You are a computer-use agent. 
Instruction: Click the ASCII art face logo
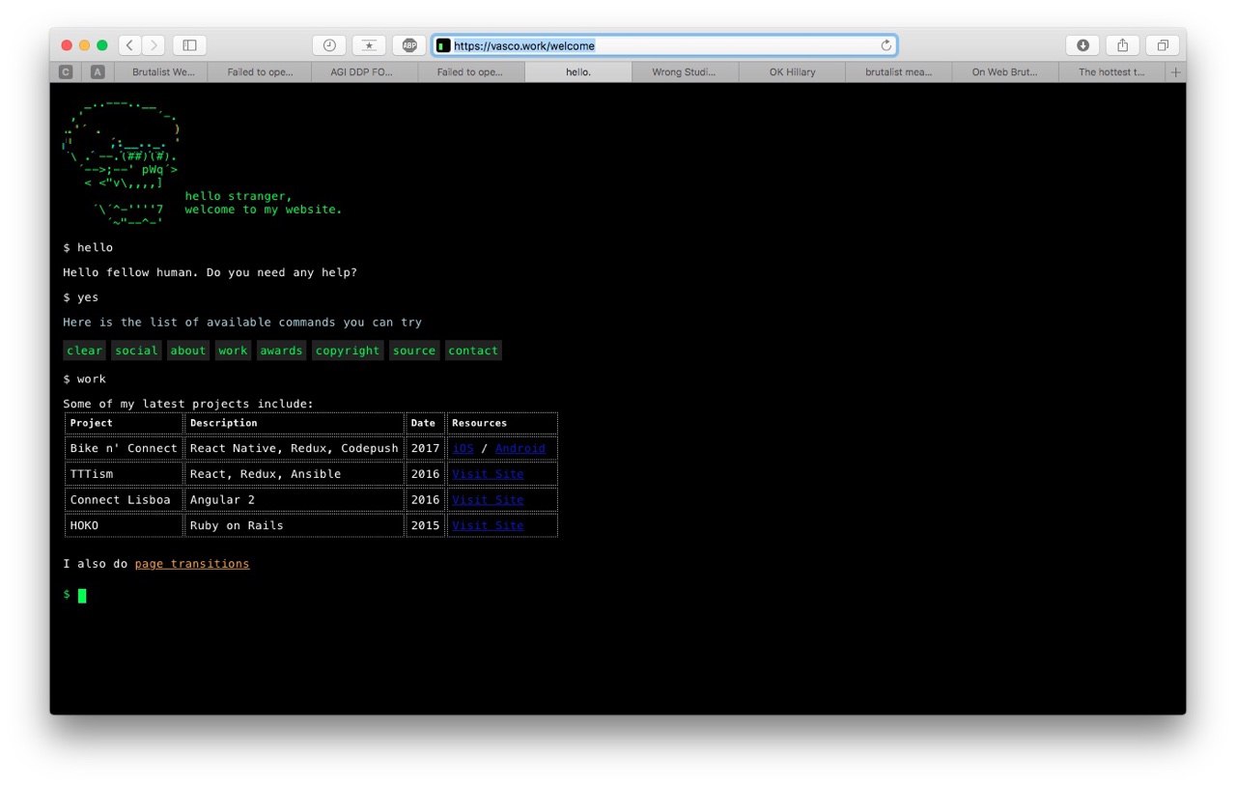click(122, 162)
